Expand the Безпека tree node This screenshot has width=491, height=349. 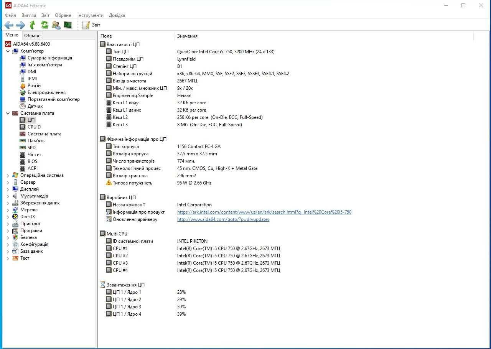(x=8, y=237)
